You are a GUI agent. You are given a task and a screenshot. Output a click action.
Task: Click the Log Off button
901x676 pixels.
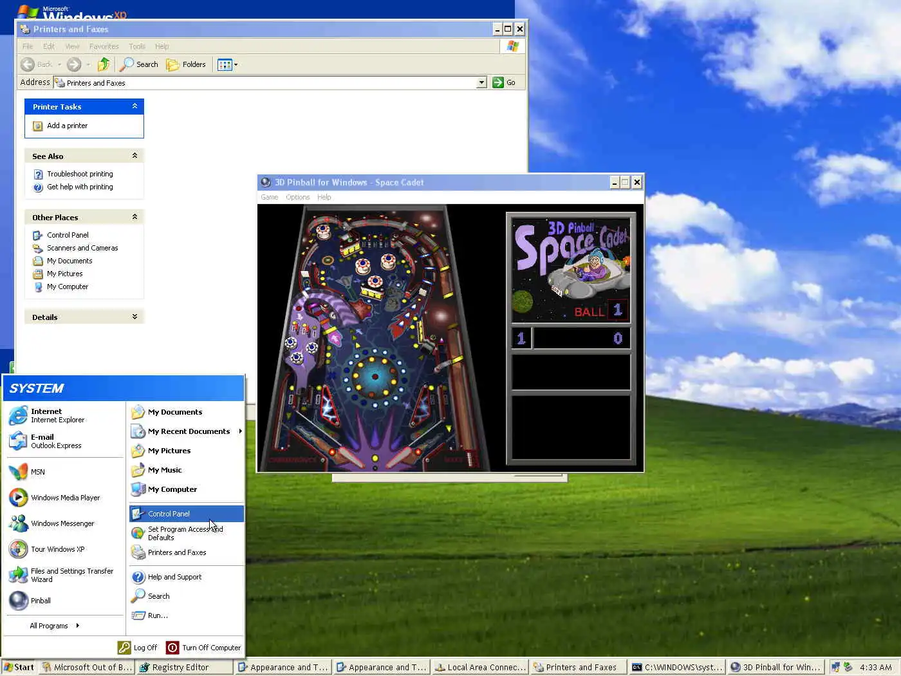[138, 648]
